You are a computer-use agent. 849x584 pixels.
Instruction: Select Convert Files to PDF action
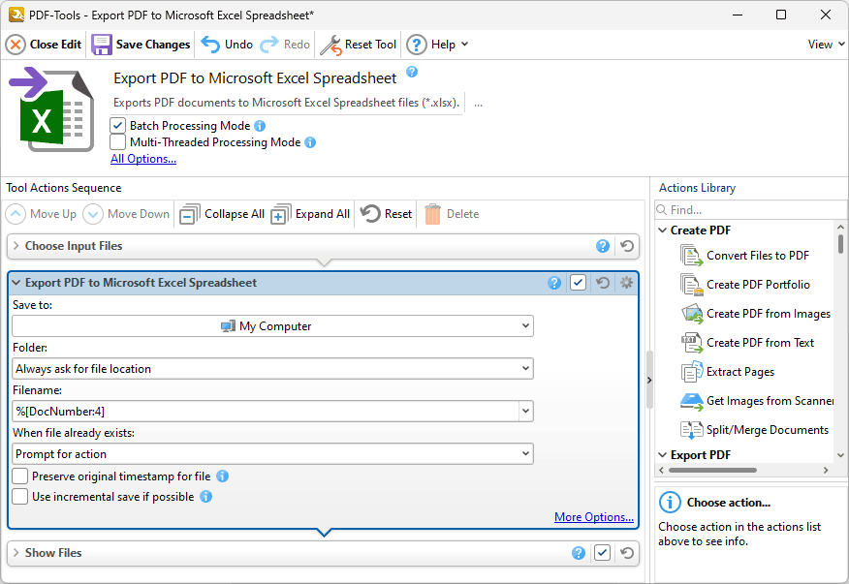(x=745, y=256)
